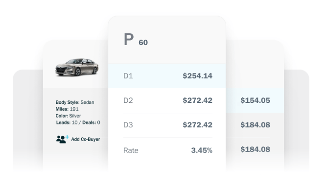Click the $154.05 payment amount
326x196 pixels.
pyautogui.click(x=255, y=100)
